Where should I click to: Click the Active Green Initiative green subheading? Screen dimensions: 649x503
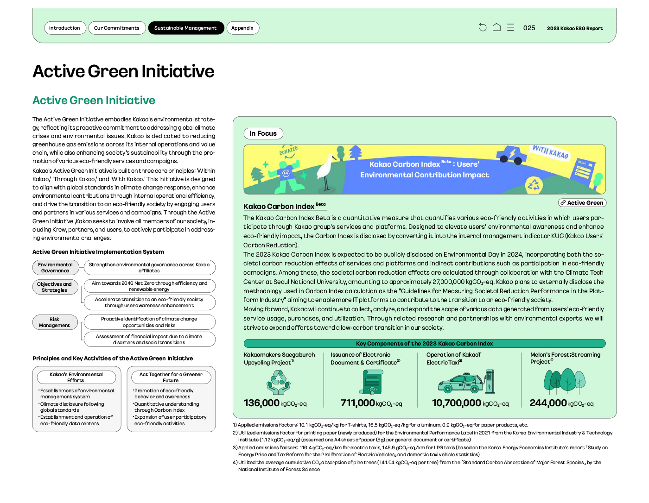click(x=94, y=101)
